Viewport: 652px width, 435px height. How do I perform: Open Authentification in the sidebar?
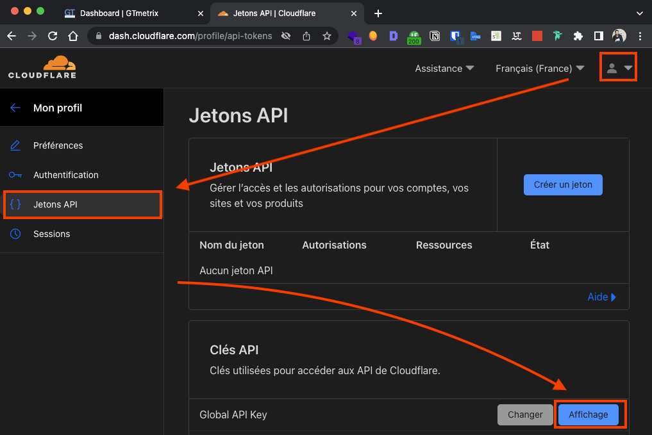point(82,175)
